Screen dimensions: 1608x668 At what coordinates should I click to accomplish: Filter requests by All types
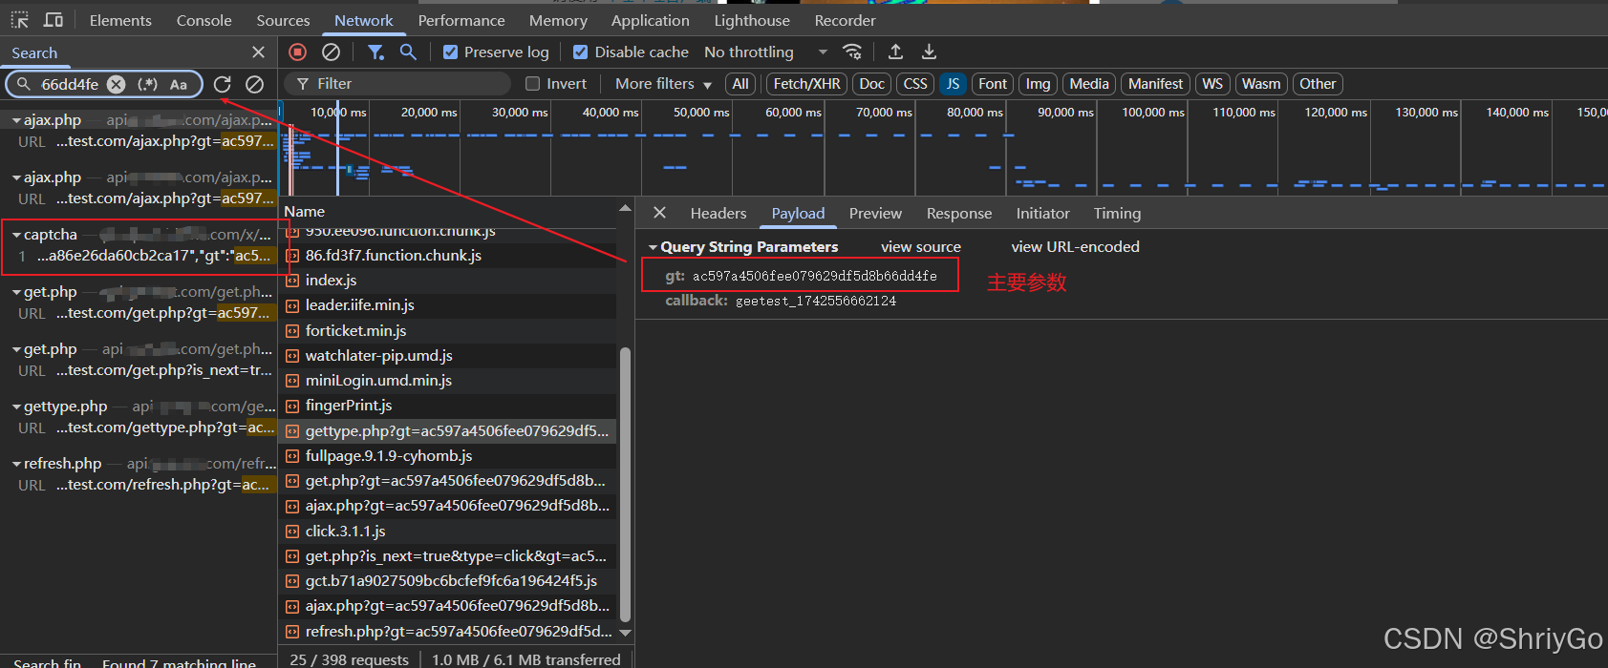click(740, 84)
